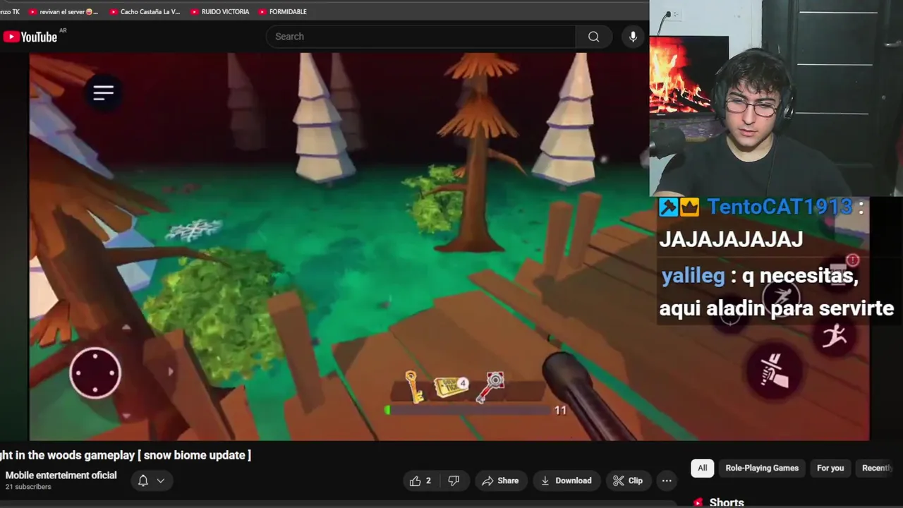Image resolution: width=903 pixels, height=508 pixels.
Task: Download the video
Action: 566,480
